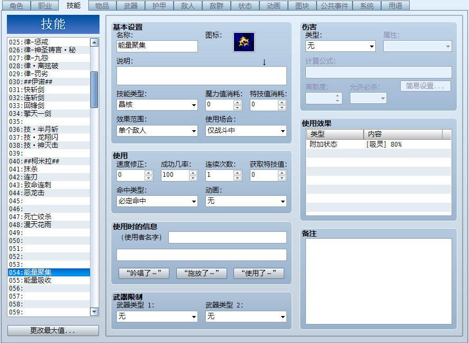The height and width of the screenshot is (343, 469).
Task: Open the 职业 tab
Action: click(x=45, y=6)
